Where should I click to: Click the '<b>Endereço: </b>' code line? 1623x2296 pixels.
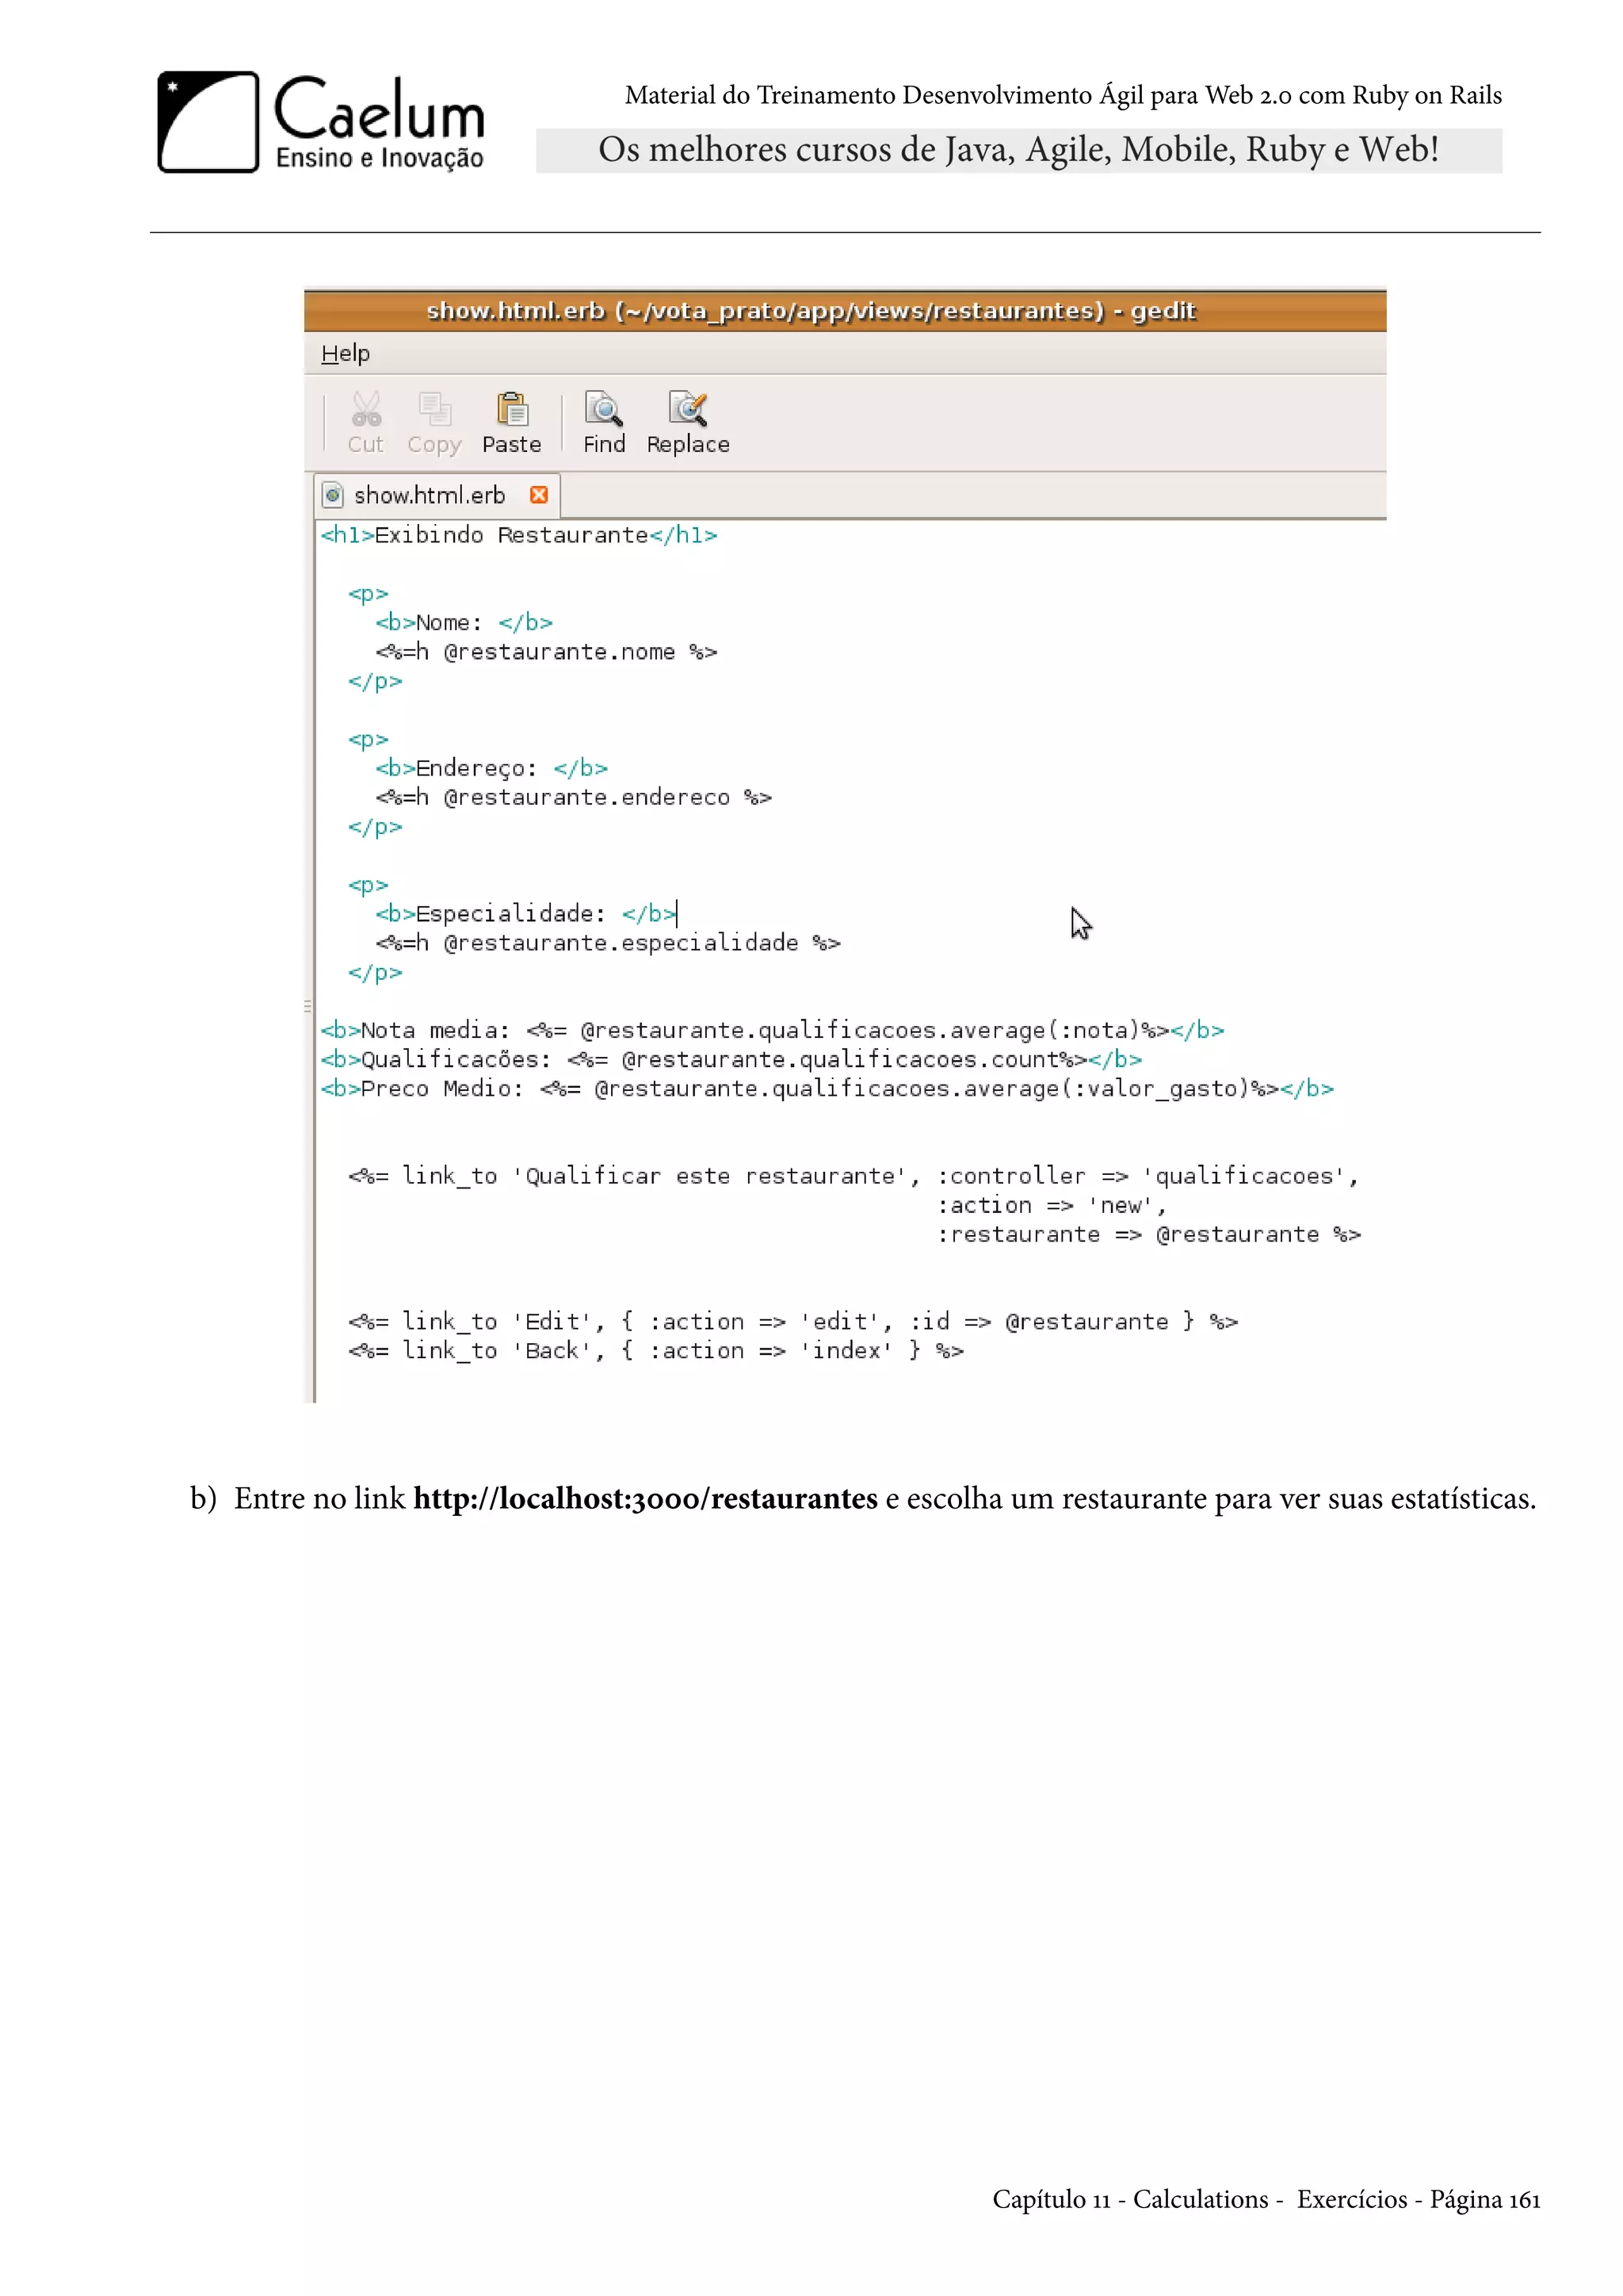[491, 768]
